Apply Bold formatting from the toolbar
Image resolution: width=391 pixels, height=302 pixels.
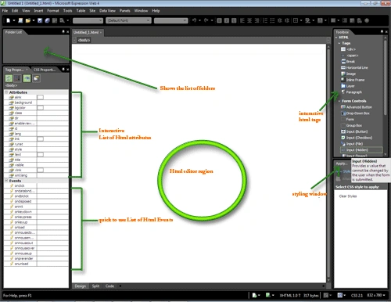[x=219, y=20]
